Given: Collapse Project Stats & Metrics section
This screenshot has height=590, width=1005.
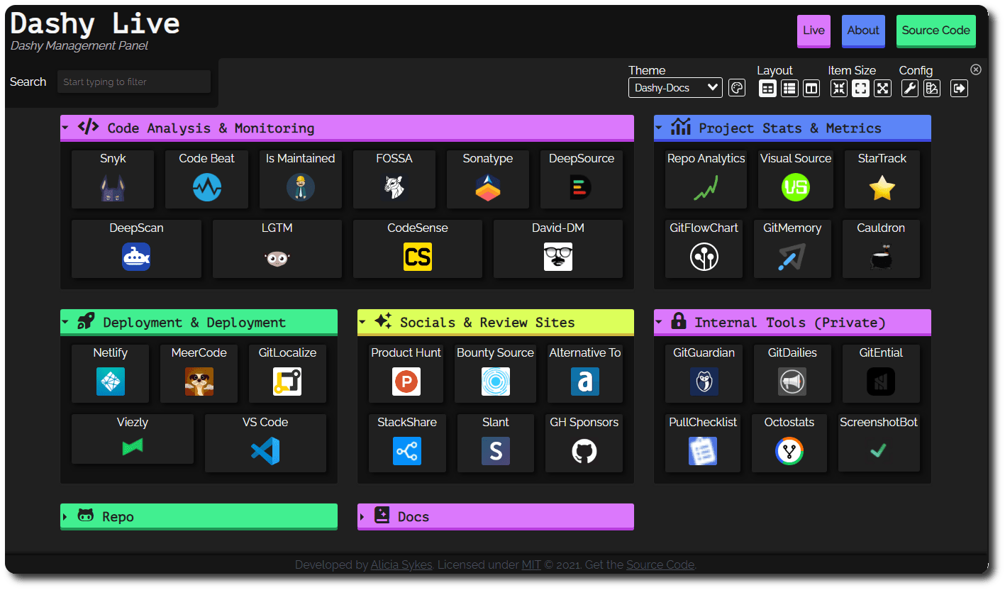Looking at the screenshot, I should click(792, 128).
